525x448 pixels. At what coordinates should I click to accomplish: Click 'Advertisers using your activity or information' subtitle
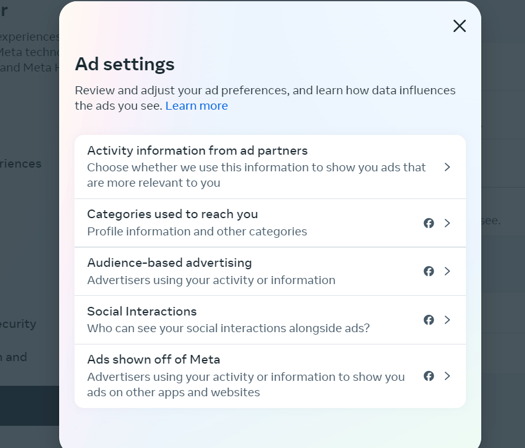coord(211,280)
